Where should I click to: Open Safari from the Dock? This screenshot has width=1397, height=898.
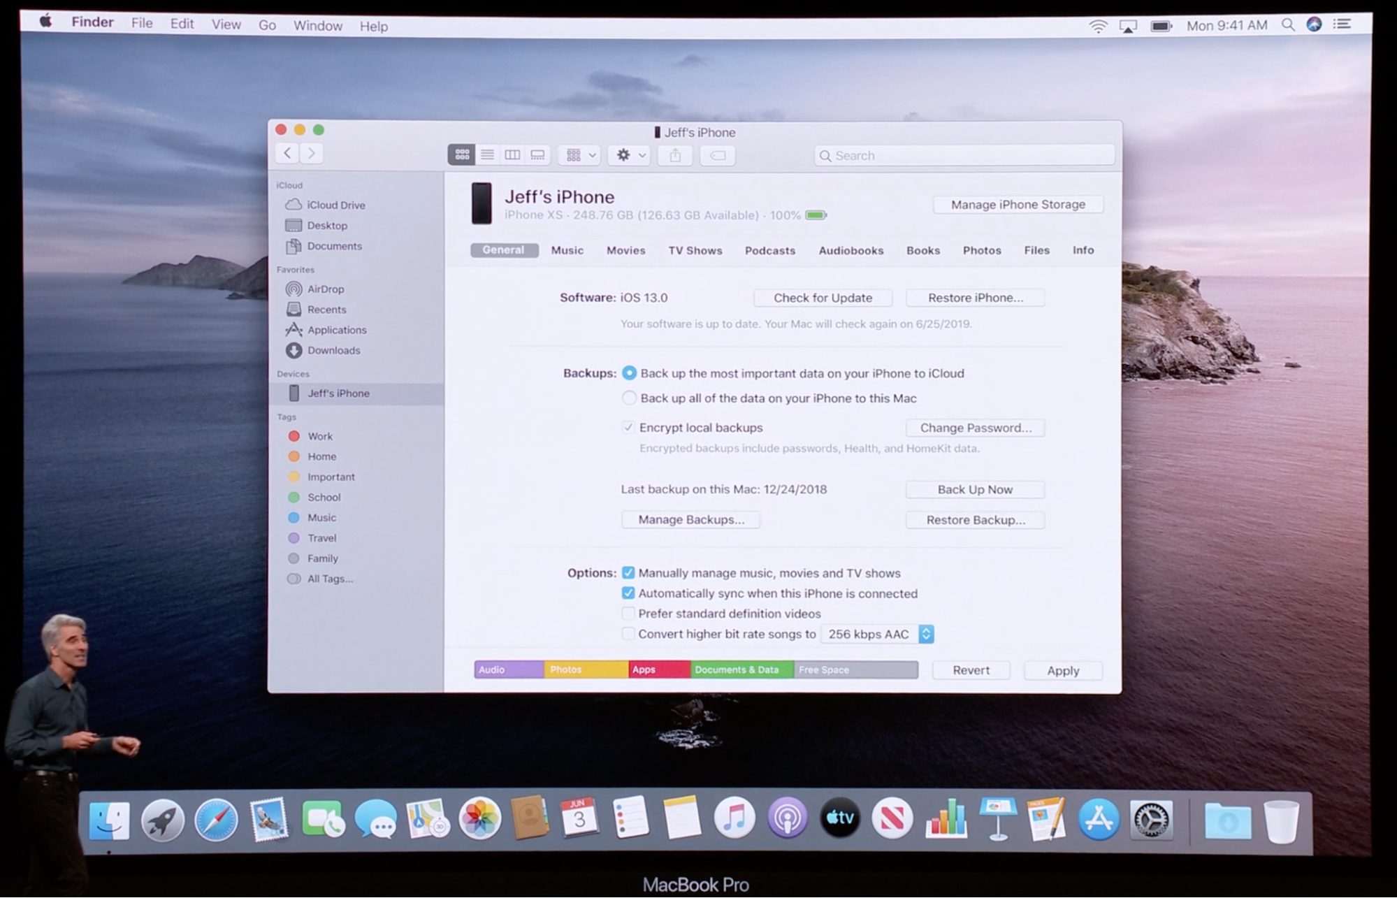[x=216, y=819]
